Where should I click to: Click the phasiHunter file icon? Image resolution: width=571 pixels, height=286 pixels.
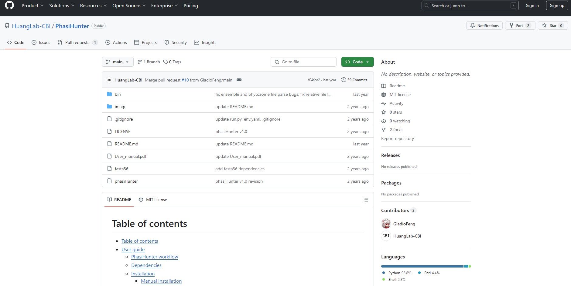[x=109, y=181]
